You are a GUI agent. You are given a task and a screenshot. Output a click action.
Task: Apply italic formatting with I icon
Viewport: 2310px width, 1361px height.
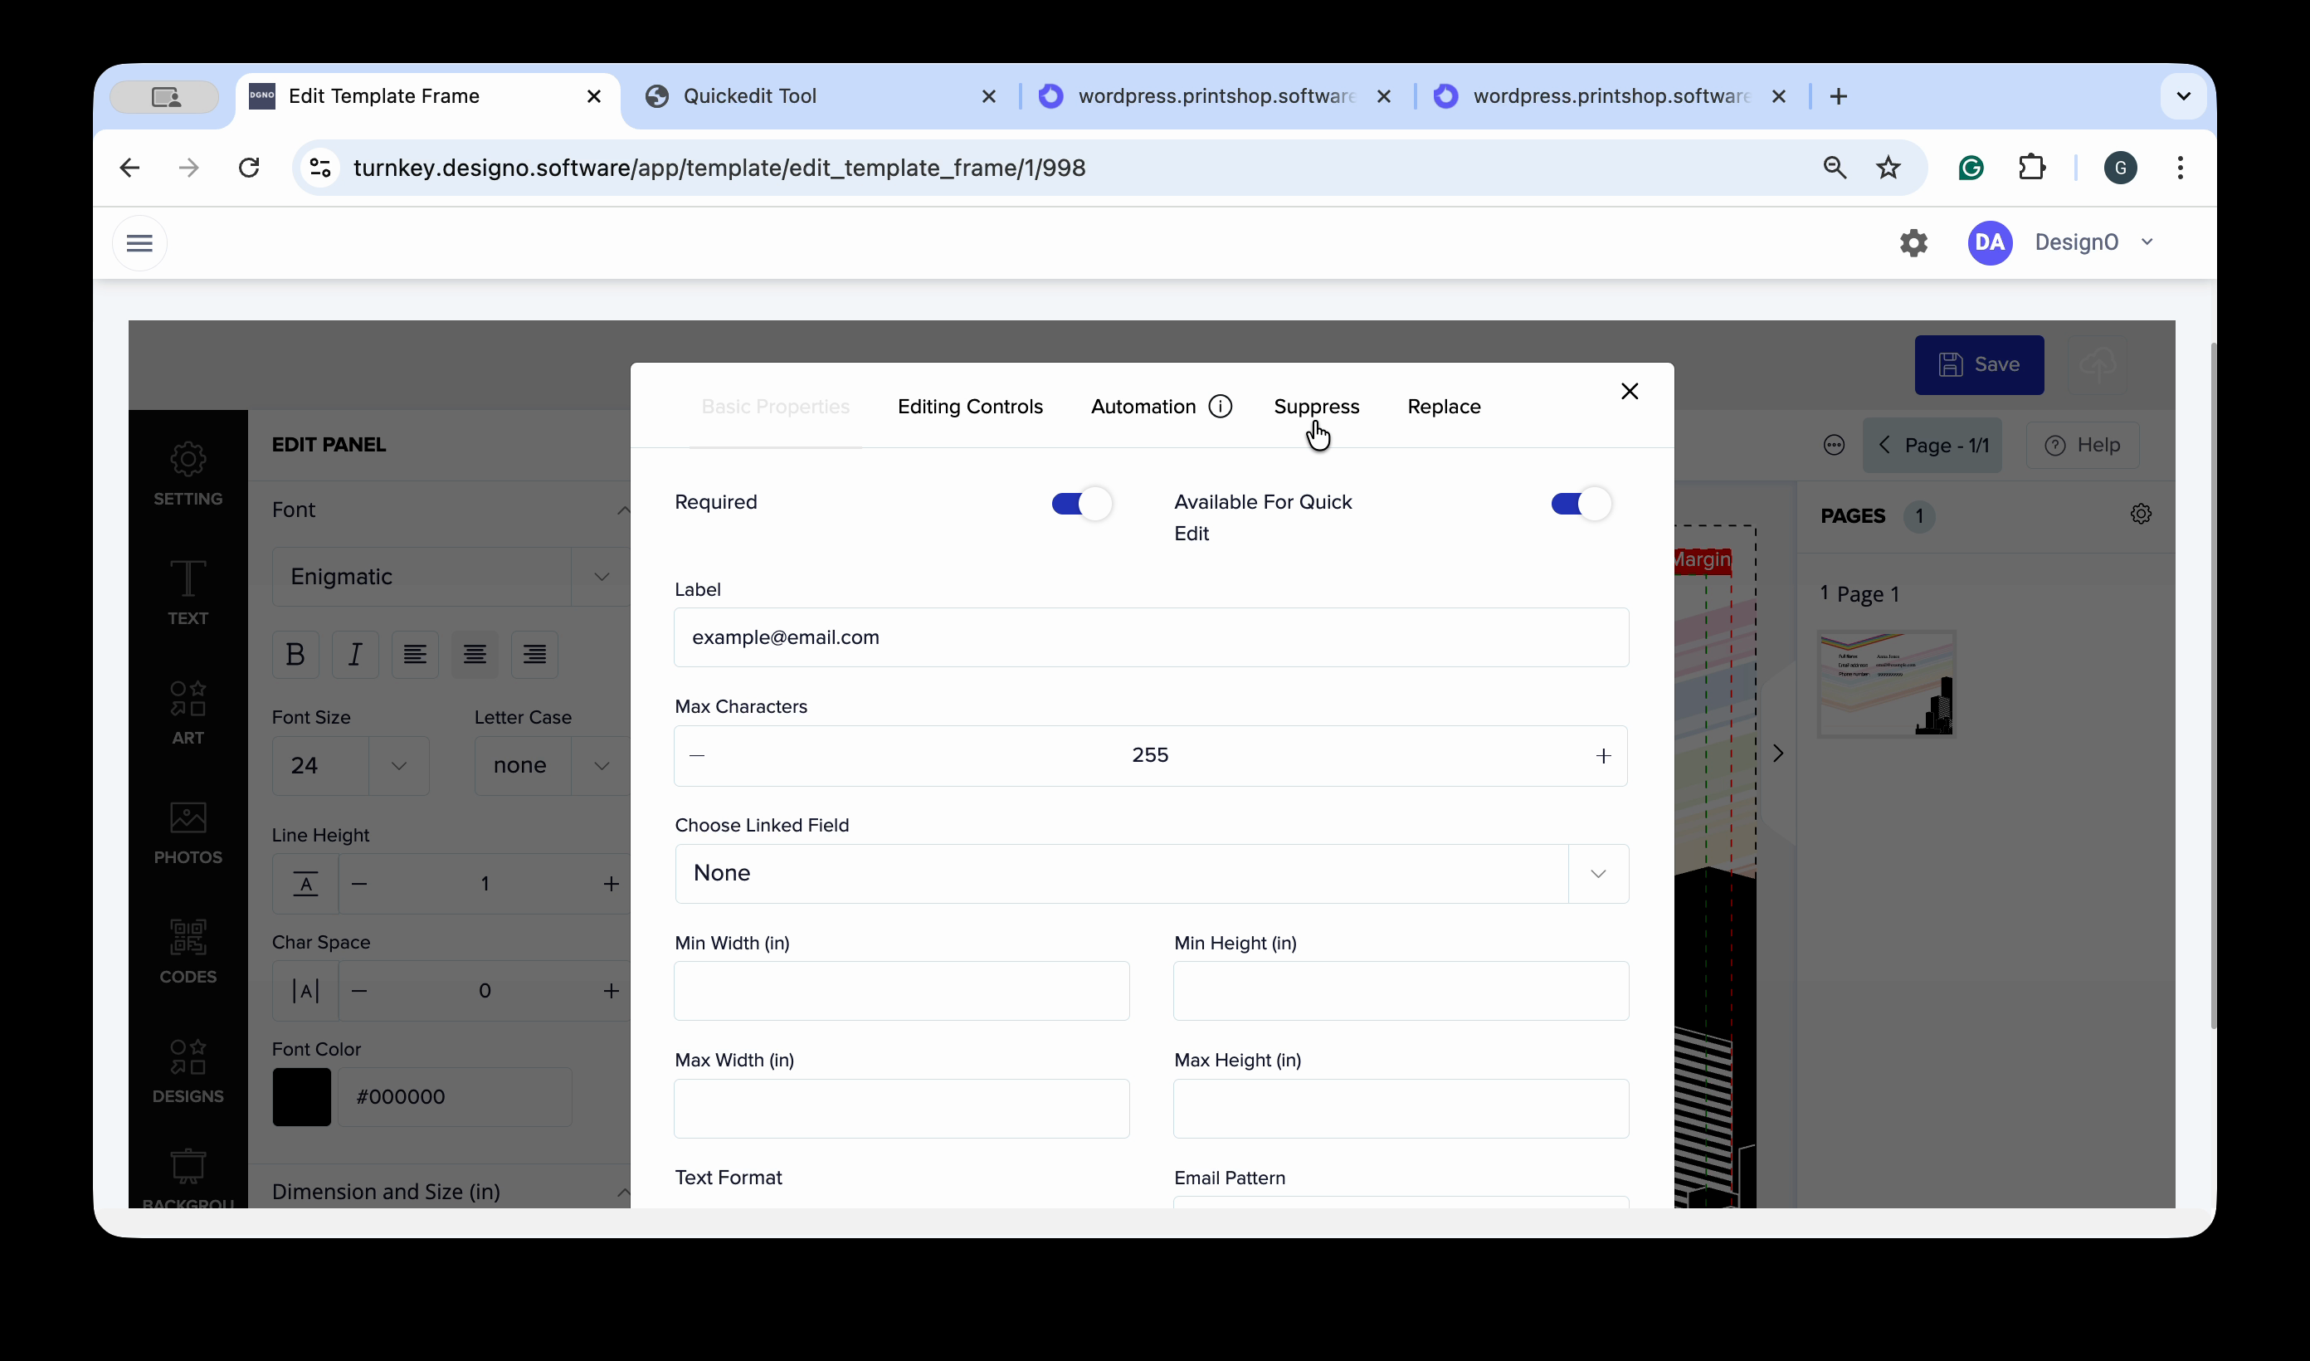pos(355,654)
